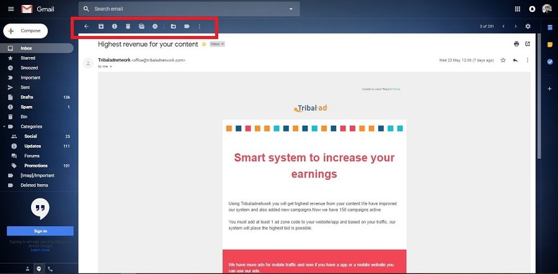This screenshot has height=274, width=558.
Task: Open the [Imap]/Important label
Action: [37, 175]
